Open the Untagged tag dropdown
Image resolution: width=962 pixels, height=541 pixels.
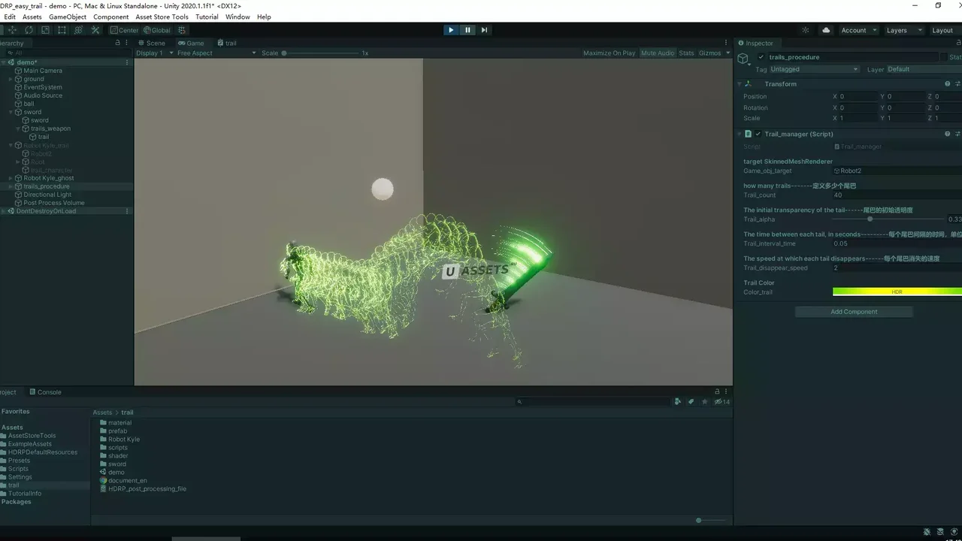(814, 69)
